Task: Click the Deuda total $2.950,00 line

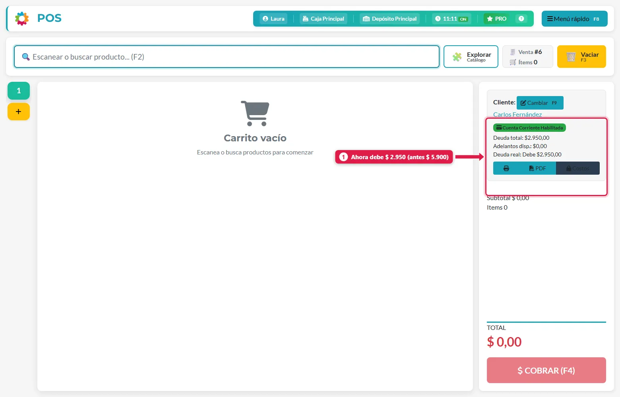Action: tap(521, 138)
